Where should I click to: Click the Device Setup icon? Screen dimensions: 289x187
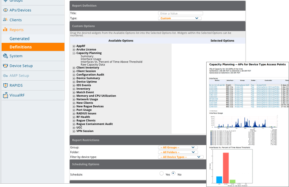(5, 66)
